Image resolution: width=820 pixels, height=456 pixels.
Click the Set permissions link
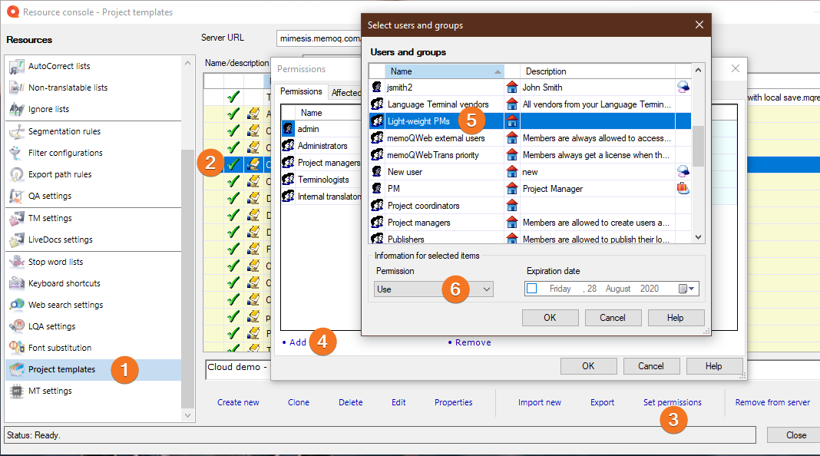coord(673,402)
